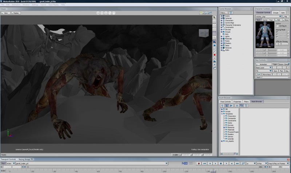This screenshot has height=173, width=291.
Task: Click the key icon button in Key Controls
Action: click(x=258, y=74)
